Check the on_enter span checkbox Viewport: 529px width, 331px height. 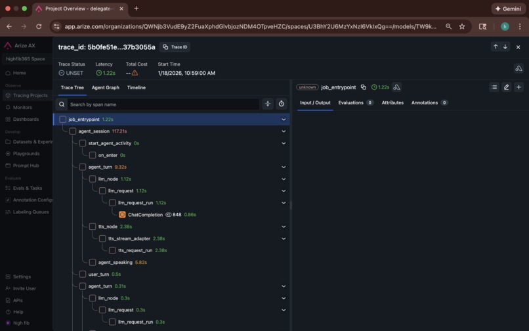(93, 156)
